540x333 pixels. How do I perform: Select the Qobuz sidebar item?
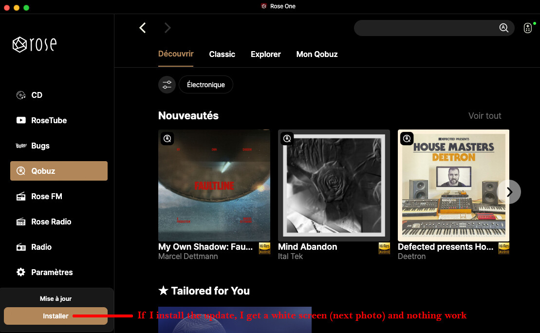click(59, 171)
